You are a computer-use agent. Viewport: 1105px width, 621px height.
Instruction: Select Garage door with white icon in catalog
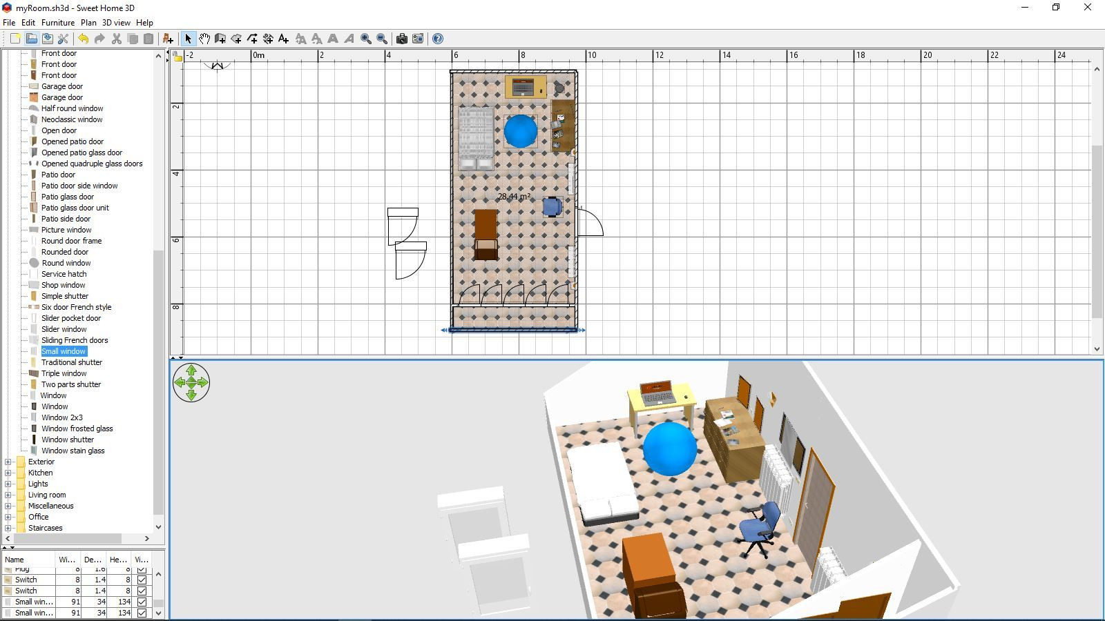click(x=61, y=86)
